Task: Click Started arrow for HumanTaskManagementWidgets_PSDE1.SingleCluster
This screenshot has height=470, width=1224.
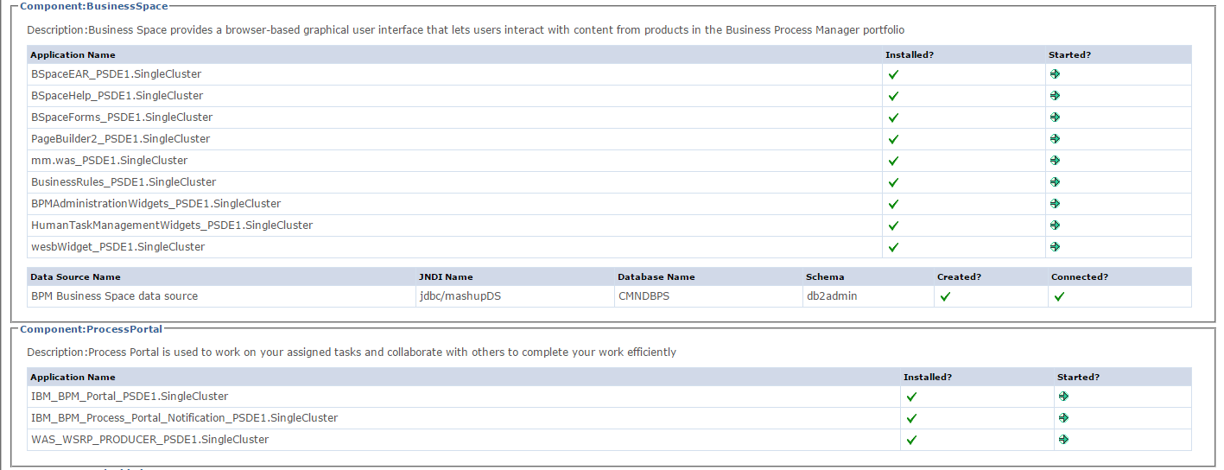Action: coord(1055,225)
